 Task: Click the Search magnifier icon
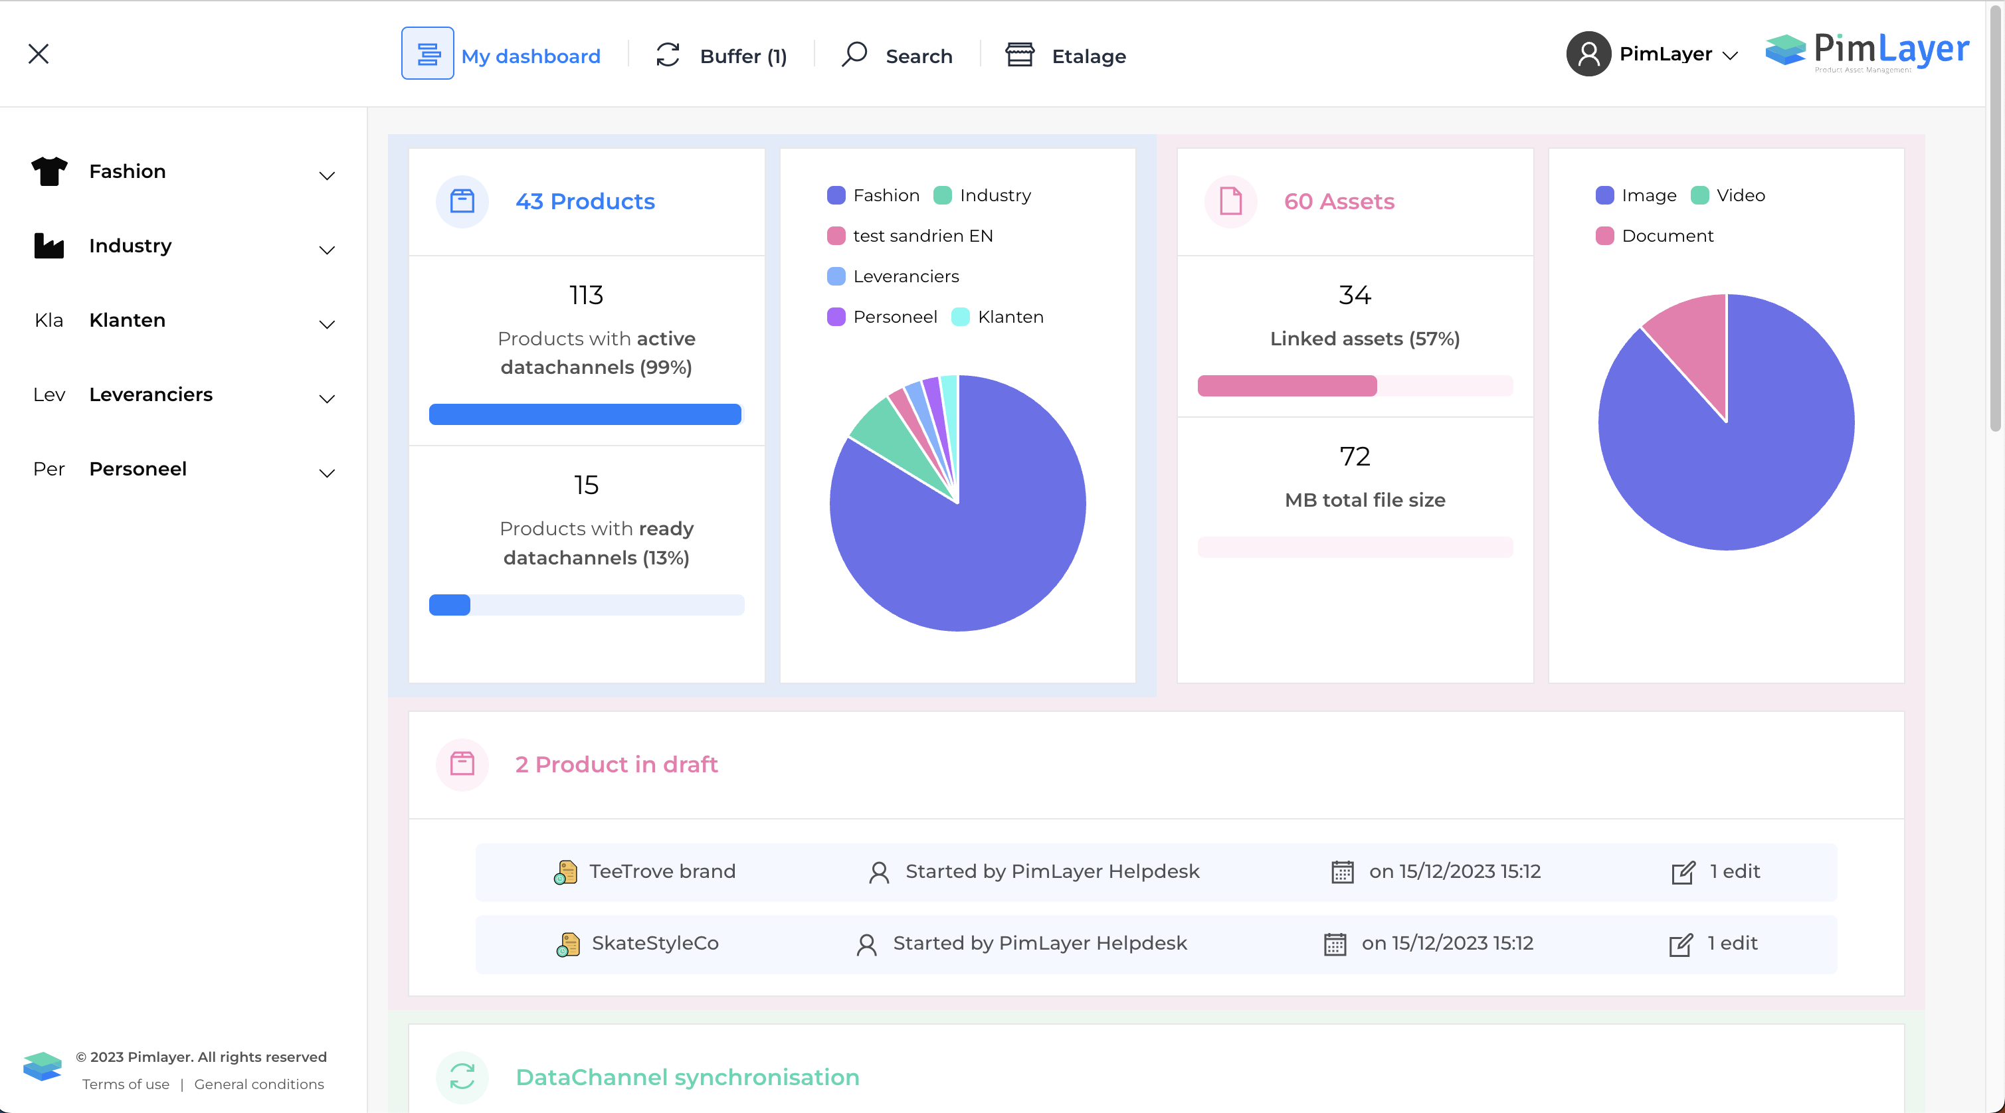pyautogui.click(x=854, y=54)
